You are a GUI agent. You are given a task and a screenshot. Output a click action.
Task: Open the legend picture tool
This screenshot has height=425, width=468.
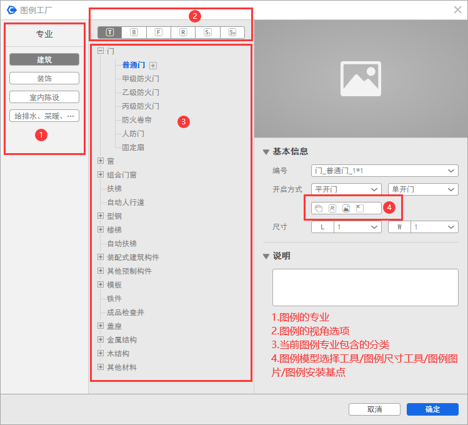pos(346,208)
